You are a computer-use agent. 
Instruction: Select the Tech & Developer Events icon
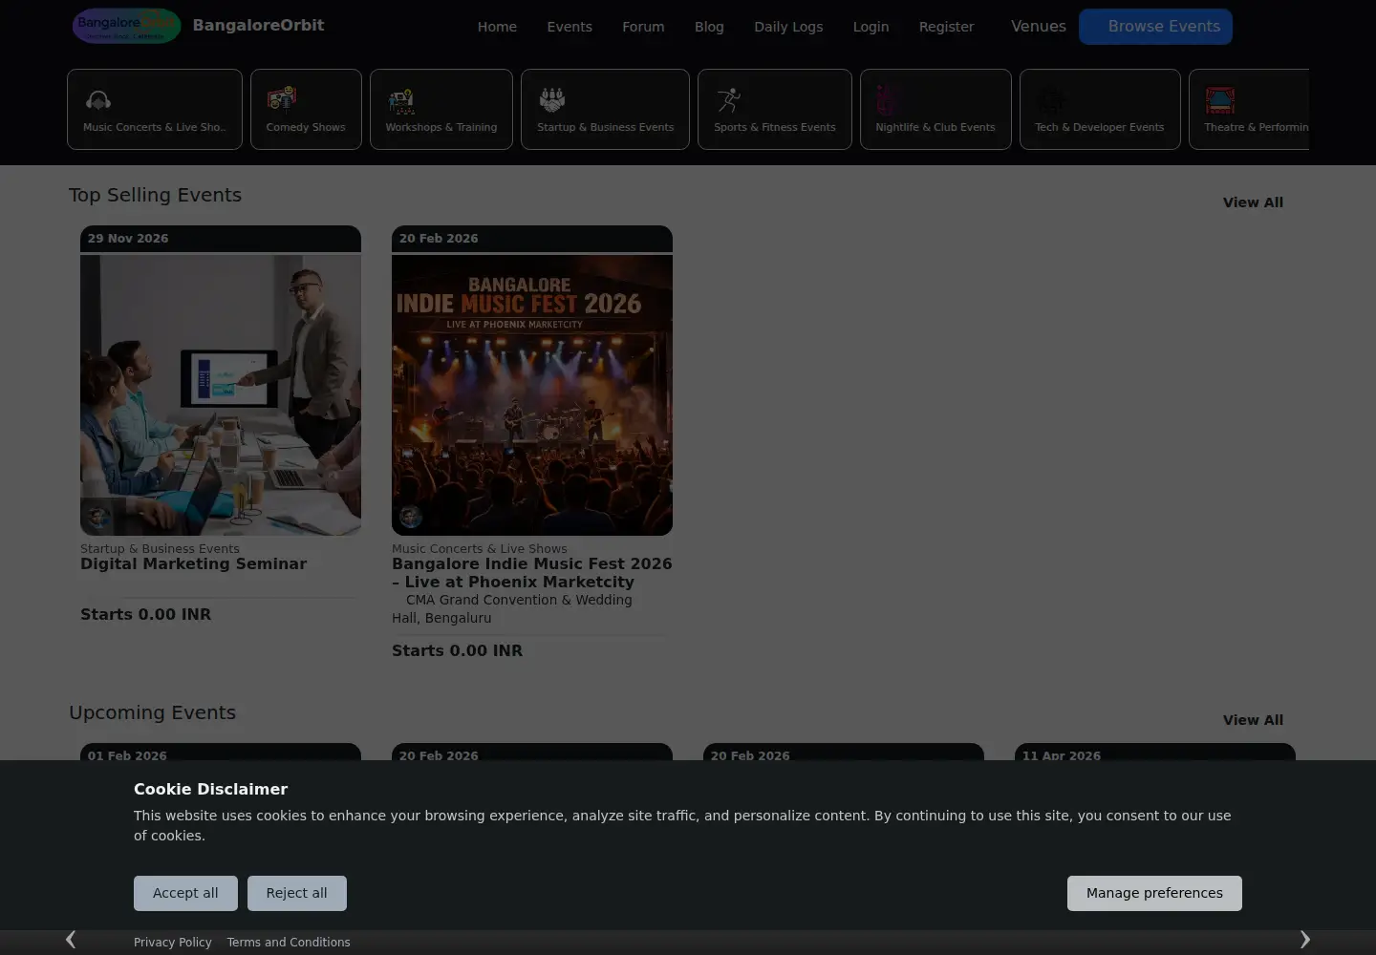coord(1051,99)
